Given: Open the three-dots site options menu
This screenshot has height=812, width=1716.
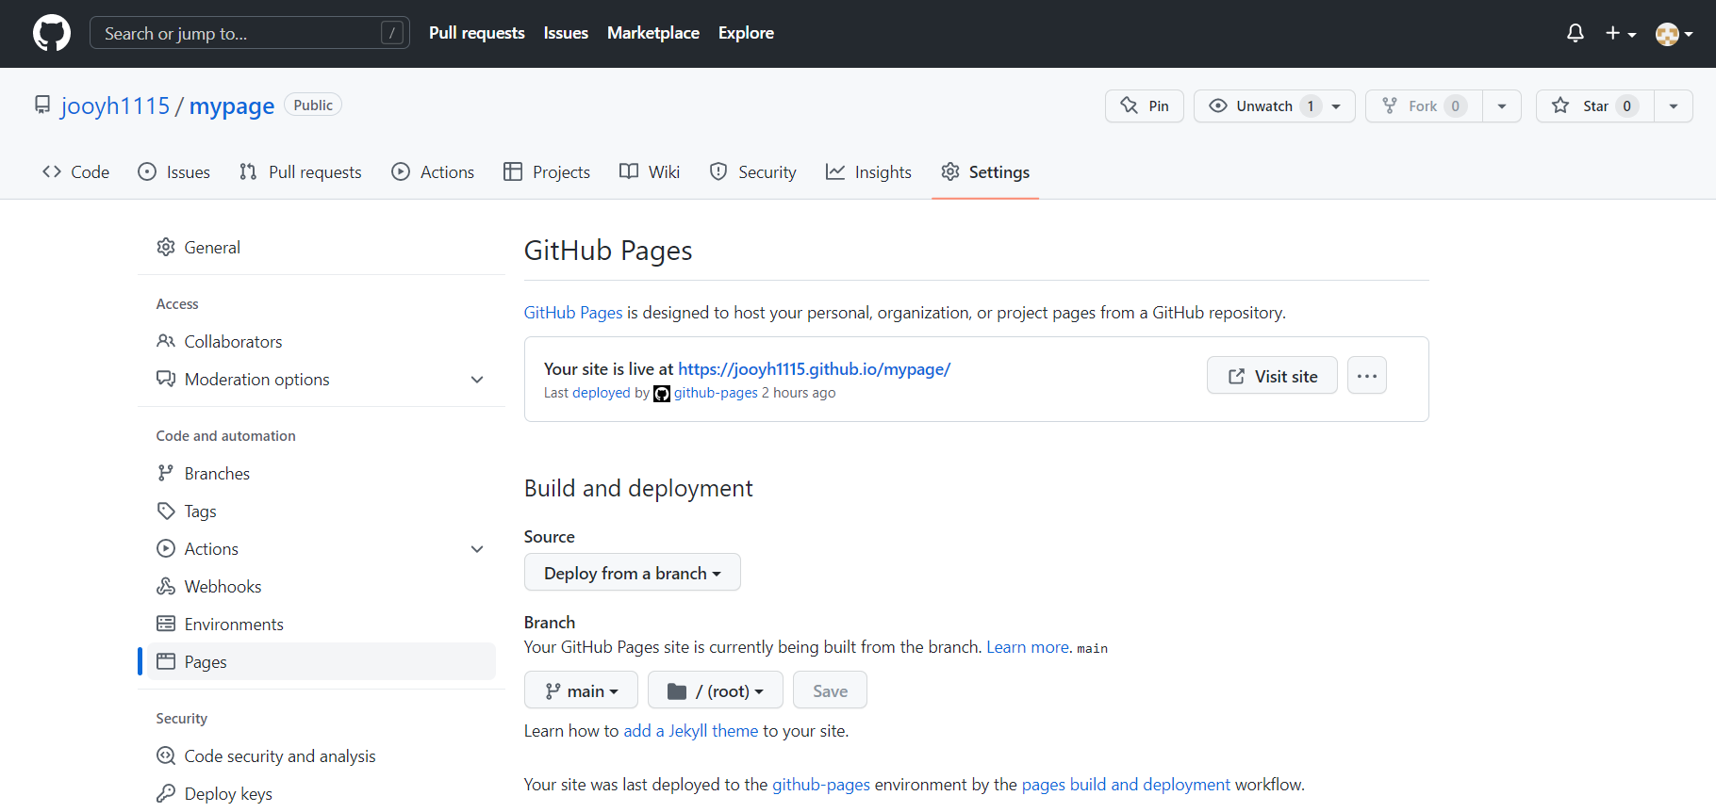Looking at the screenshot, I should click(1366, 376).
